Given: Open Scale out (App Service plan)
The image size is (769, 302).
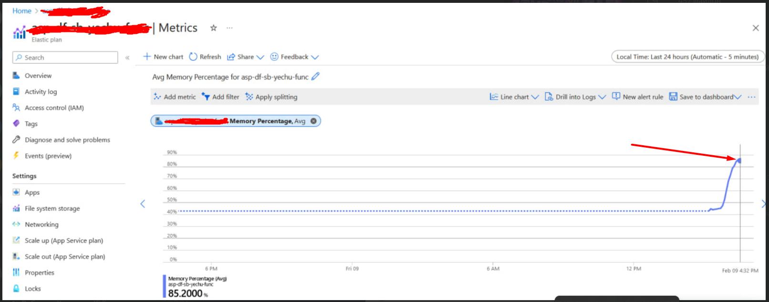Looking at the screenshot, I should click(65, 257).
